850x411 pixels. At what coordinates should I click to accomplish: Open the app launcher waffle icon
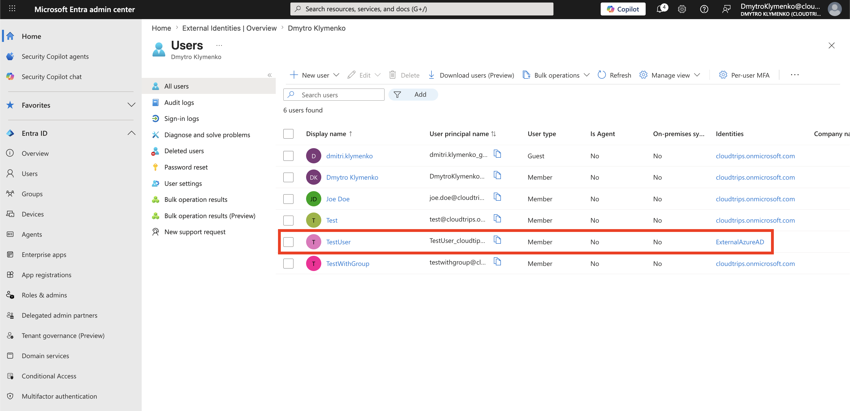point(12,9)
